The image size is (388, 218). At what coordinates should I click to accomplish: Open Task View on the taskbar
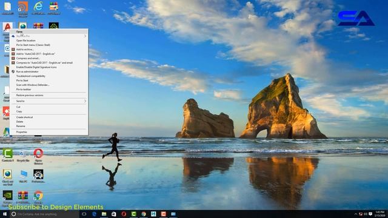pyautogui.click(x=84, y=214)
